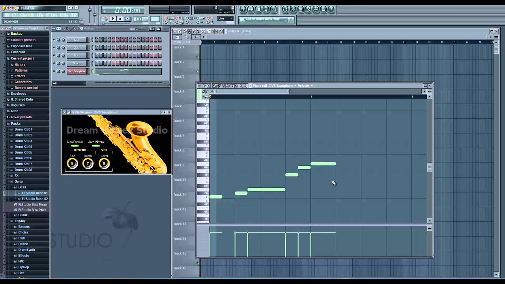Select the DVS Saxophone channel button
Viewport: 505px width, 284px height.
tap(77, 71)
